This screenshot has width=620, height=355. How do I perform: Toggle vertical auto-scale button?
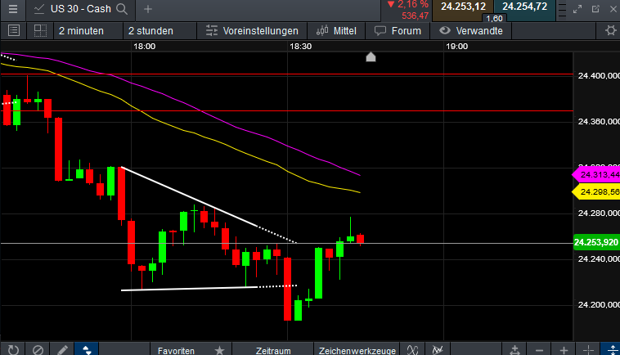(x=611, y=350)
